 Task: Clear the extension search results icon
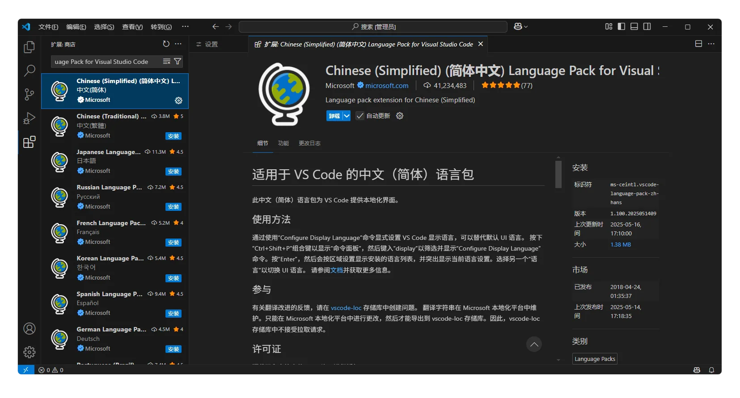(x=167, y=61)
